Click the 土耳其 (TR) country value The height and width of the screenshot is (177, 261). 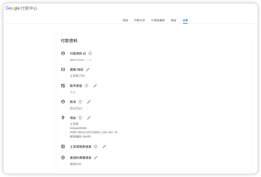pos(77,76)
